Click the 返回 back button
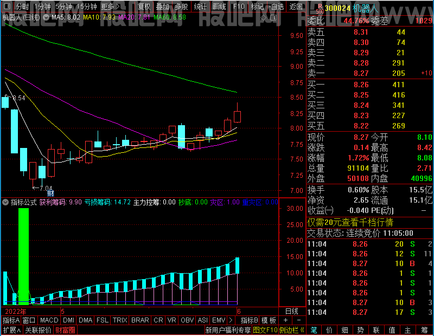This screenshot has height=336, width=434. pyautogui.click(x=296, y=7)
